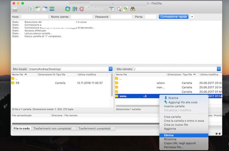
Task: Click log line 'Accesso effettuato'
Action: tap(35, 30)
